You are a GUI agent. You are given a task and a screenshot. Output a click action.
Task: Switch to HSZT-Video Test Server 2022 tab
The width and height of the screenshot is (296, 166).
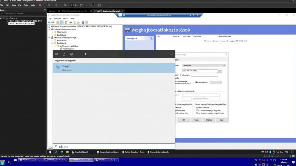point(77,11)
